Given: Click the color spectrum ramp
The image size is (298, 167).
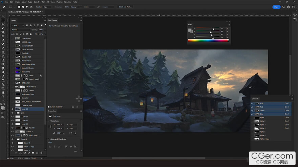Looking at the screenshot, I should [208, 40].
